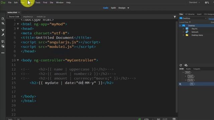The height and width of the screenshot is (120, 214).
Task: Open the module1.js related file
Action: tap(41, 17)
